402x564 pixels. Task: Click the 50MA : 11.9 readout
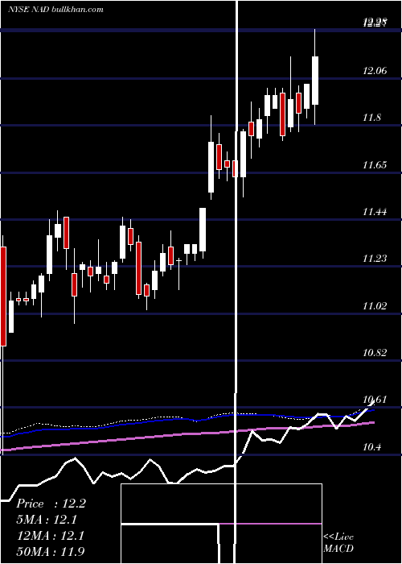(x=50, y=551)
